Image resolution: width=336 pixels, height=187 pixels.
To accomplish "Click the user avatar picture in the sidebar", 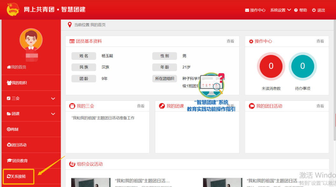I will (31, 40).
